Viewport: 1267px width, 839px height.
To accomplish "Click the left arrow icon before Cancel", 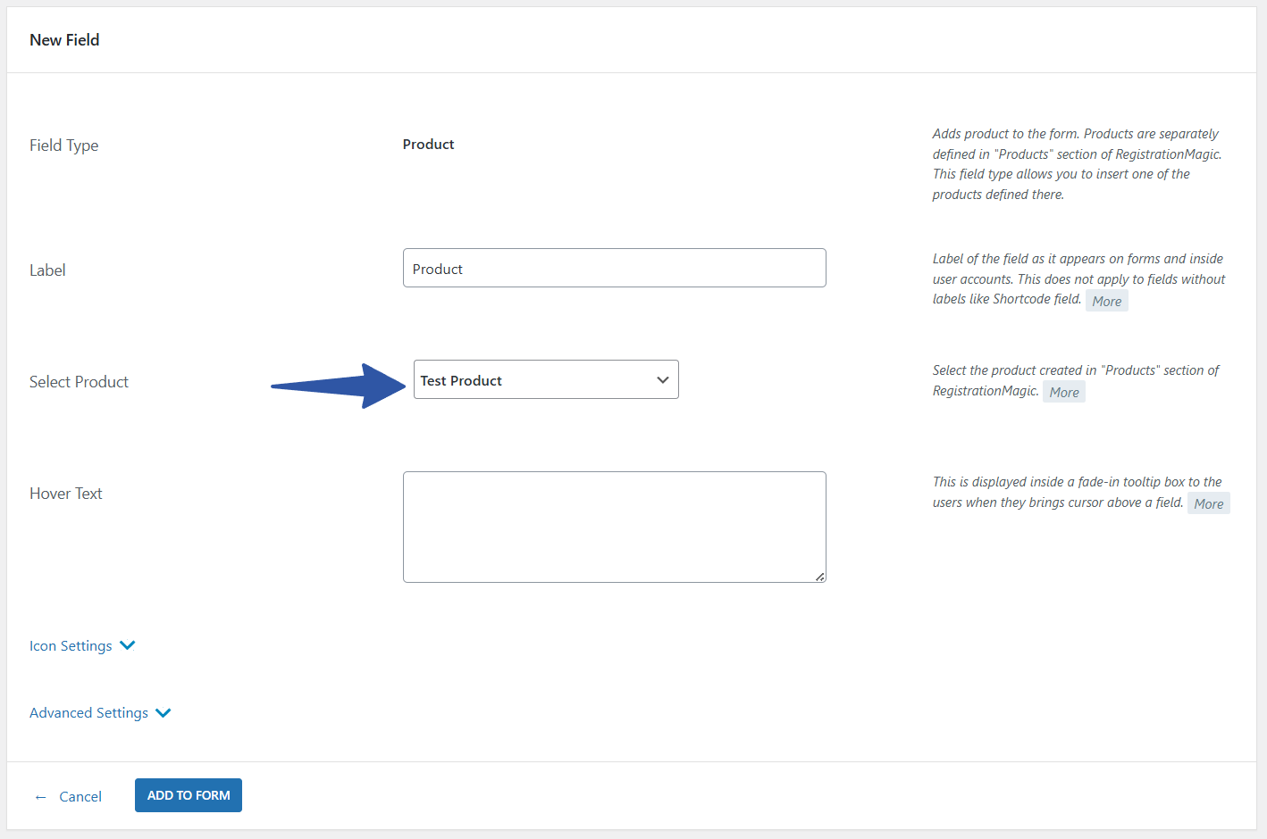I will 40,797.
